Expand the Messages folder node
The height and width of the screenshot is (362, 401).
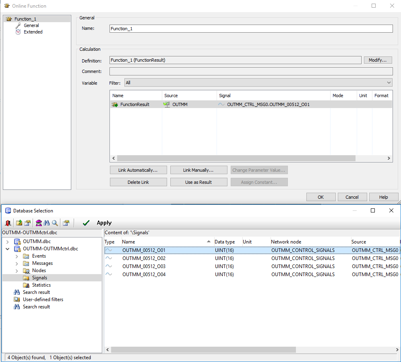[17, 263]
